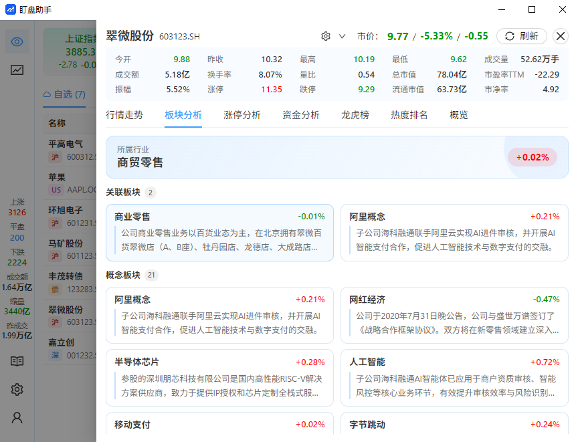578x442 pixels.
Task: Click the US market tag on 苹果
Action: point(56,190)
